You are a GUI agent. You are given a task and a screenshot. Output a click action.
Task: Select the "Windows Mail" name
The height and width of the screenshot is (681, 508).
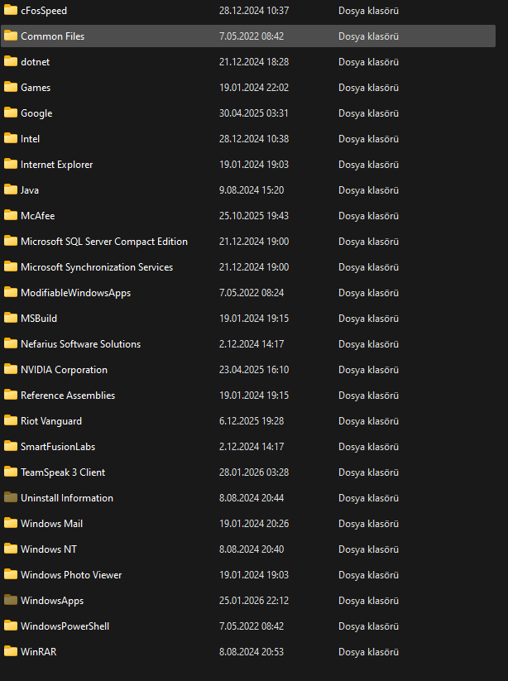coord(51,523)
